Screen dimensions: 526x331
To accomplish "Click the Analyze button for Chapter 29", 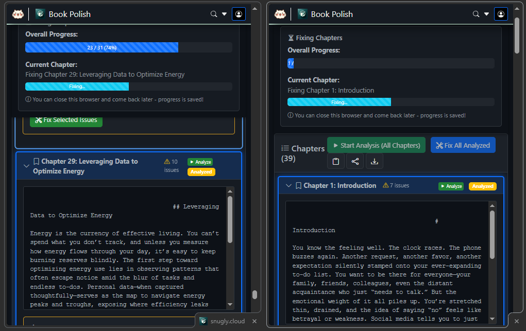I will [200, 162].
